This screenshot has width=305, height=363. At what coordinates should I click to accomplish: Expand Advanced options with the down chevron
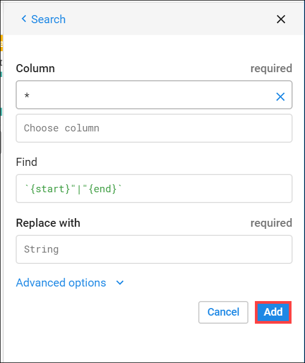click(x=120, y=283)
